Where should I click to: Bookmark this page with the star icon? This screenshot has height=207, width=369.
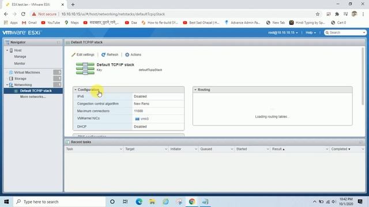(318, 14)
